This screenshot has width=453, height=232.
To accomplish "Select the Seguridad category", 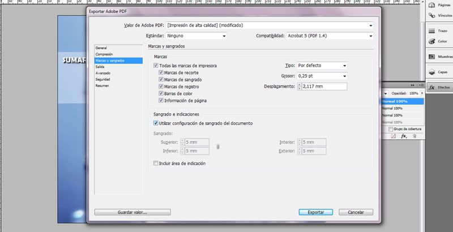I will click(x=118, y=79).
